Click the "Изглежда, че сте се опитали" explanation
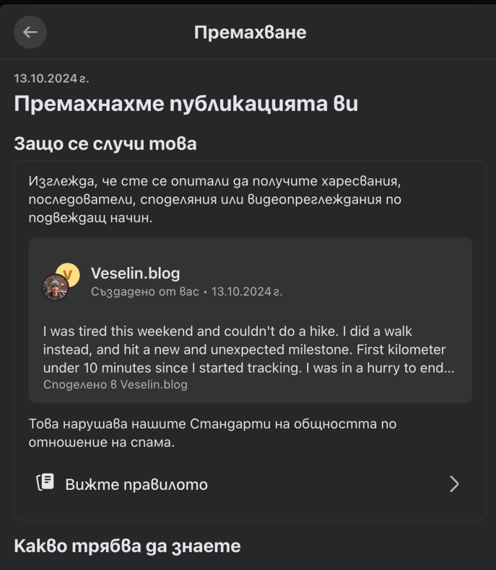Image resolution: width=496 pixels, height=570 pixels. click(214, 200)
